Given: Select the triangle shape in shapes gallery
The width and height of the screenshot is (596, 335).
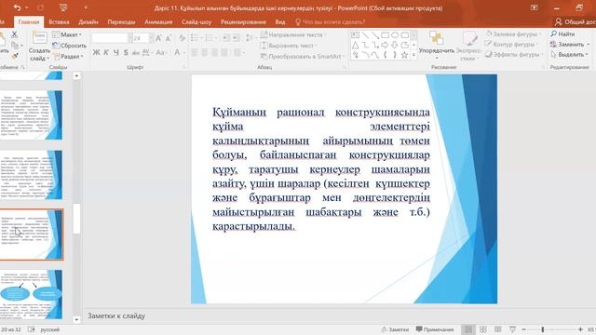Looking at the screenshot, I should (x=355, y=46).
